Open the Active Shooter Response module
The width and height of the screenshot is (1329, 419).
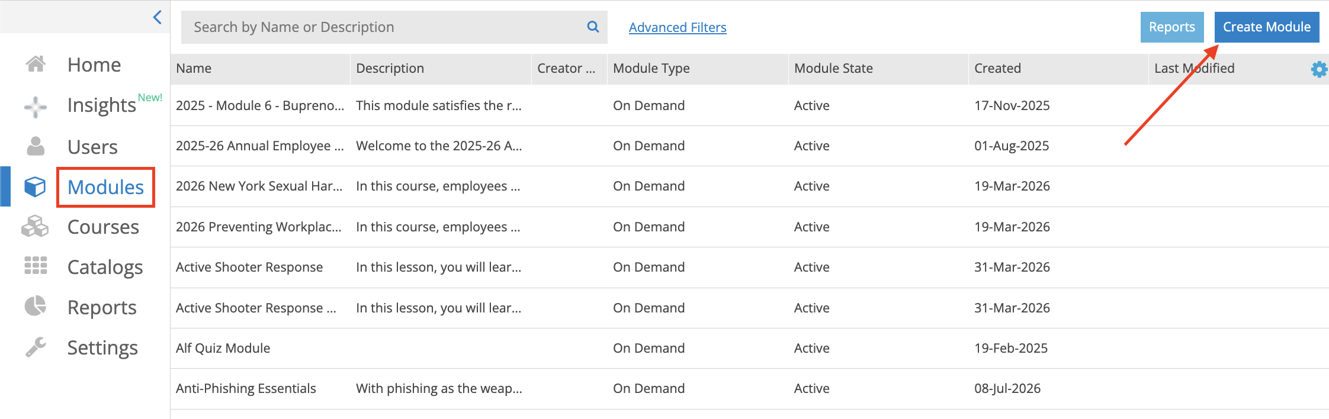249,267
